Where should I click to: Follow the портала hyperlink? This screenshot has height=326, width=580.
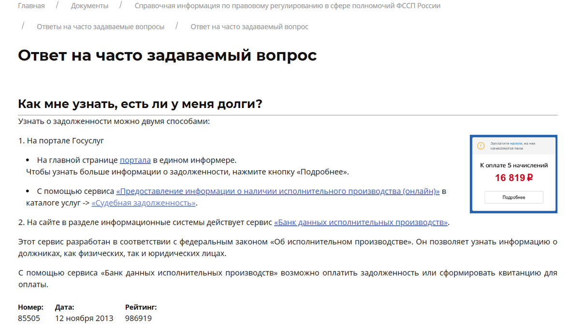(x=135, y=160)
